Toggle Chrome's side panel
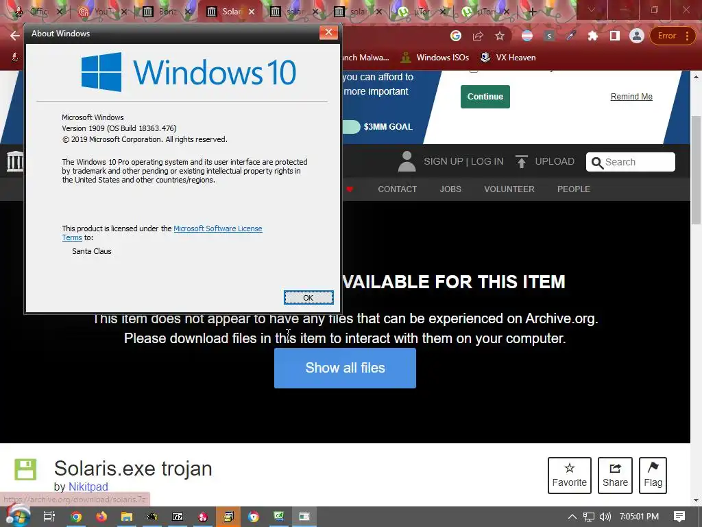 tap(615, 36)
